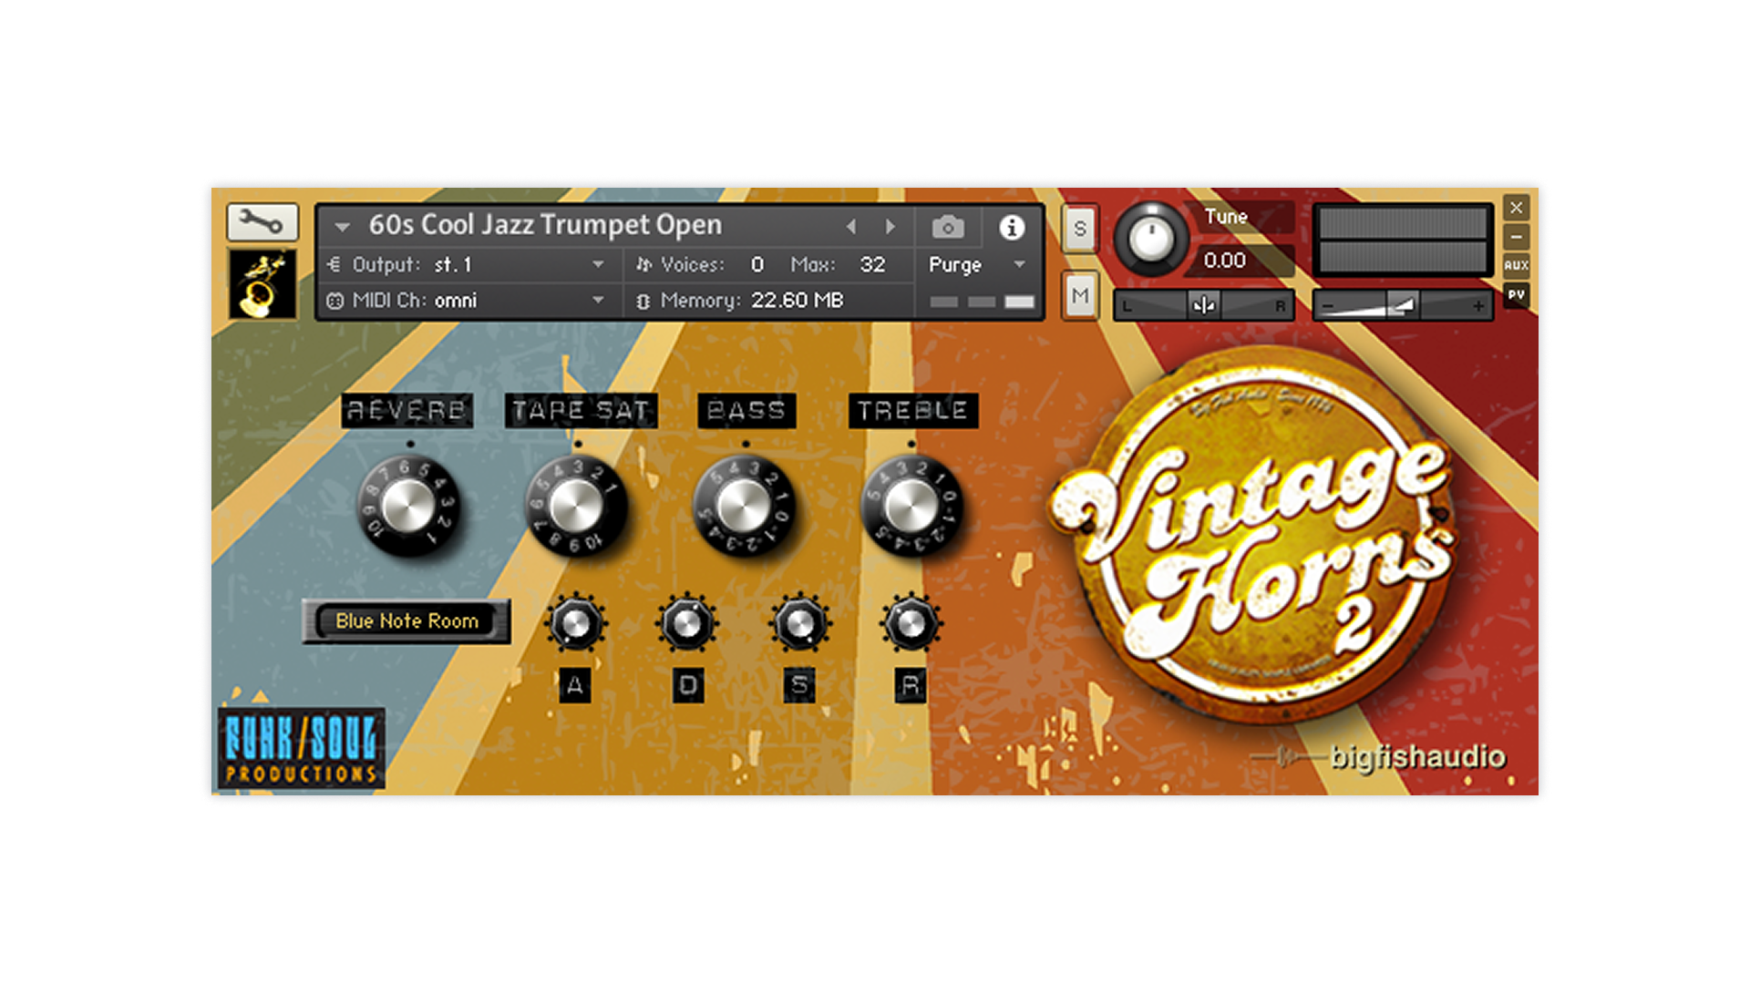
Task: Click the Blue Note Room reverb selector
Action: coord(407,621)
